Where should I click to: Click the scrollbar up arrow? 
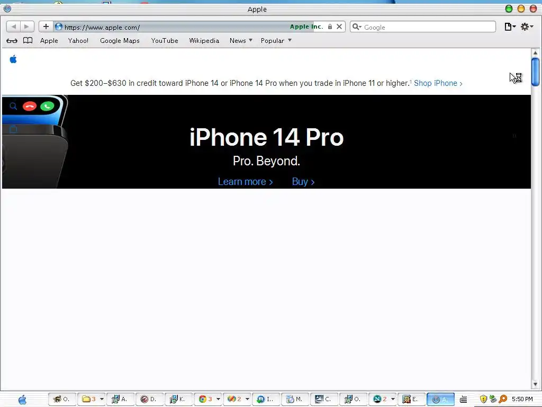[535, 53]
